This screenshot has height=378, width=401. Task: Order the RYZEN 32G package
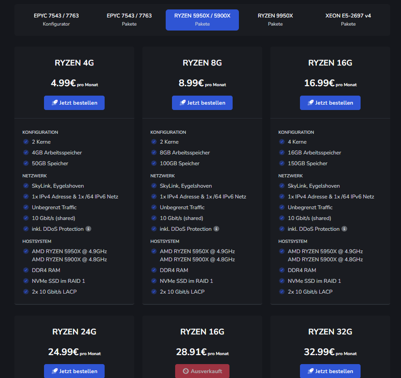pyautogui.click(x=330, y=371)
